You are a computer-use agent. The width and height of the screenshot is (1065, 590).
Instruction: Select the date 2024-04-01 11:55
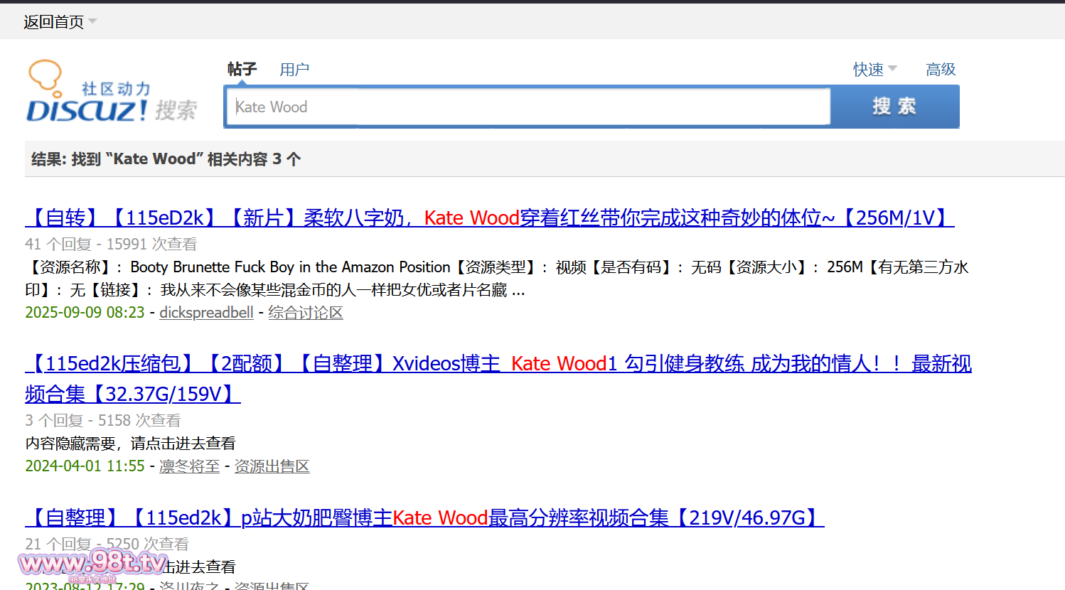(x=85, y=466)
